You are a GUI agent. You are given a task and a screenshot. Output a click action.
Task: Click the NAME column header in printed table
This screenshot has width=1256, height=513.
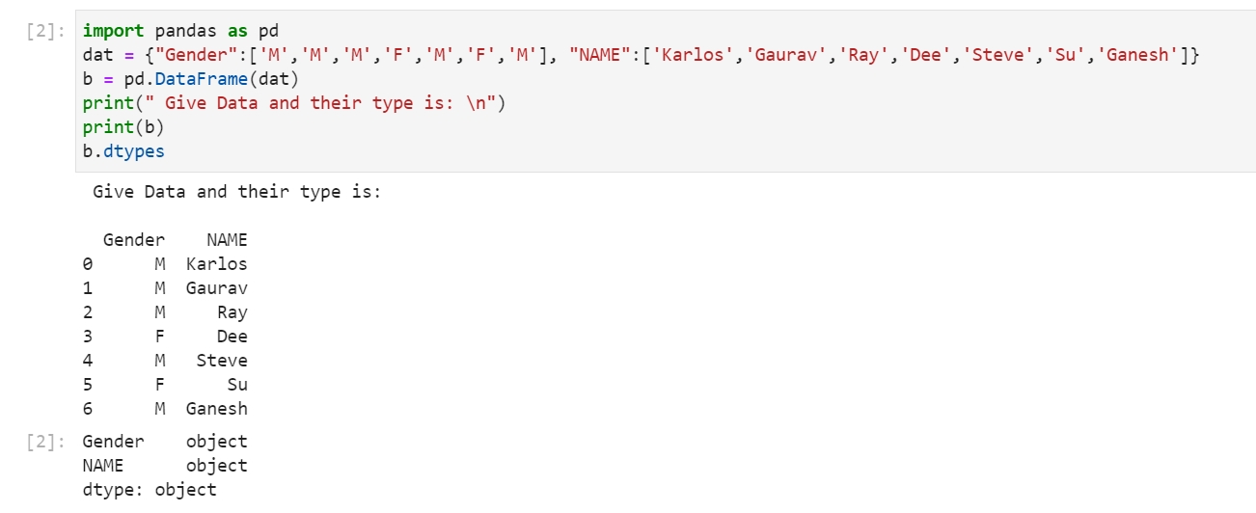pos(227,239)
